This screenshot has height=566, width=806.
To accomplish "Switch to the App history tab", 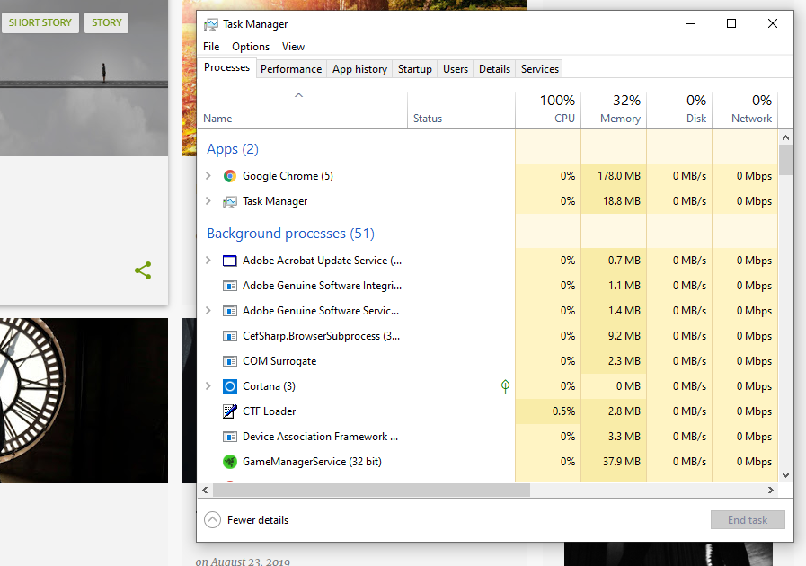I will (x=359, y=69).
